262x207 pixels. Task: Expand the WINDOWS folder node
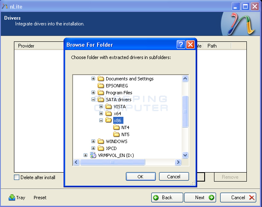click(x=93, y=141)
